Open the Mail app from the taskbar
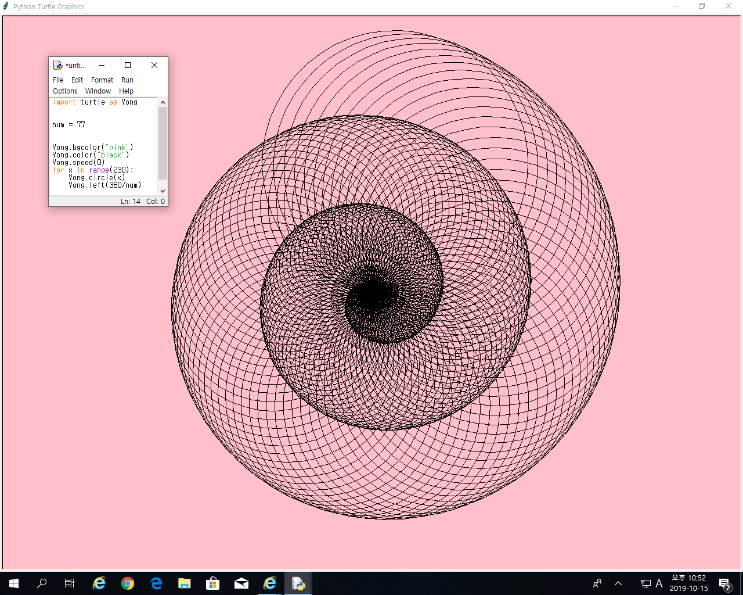 pyautogui.click(x=241, y=583)
